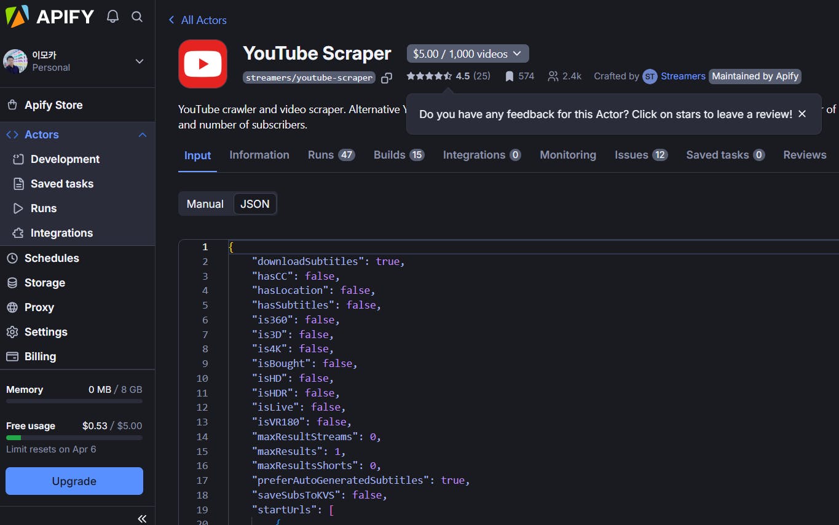Click line number 10 in editor gutter
839x525 pixels.
click(x=202, y=378)
